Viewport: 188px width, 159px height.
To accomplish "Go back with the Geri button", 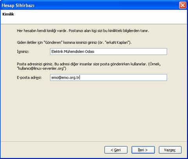I will (116, 150).
